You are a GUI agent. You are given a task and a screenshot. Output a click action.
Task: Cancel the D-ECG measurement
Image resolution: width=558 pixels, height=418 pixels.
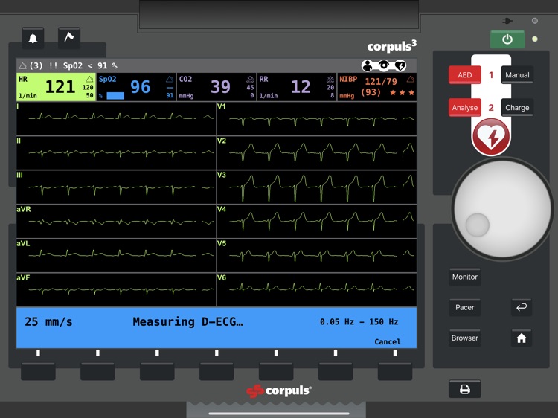pos(387,341)
